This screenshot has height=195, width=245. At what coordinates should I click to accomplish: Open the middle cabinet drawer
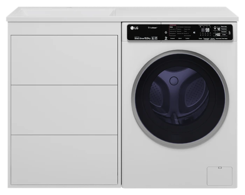pos(64,110)
